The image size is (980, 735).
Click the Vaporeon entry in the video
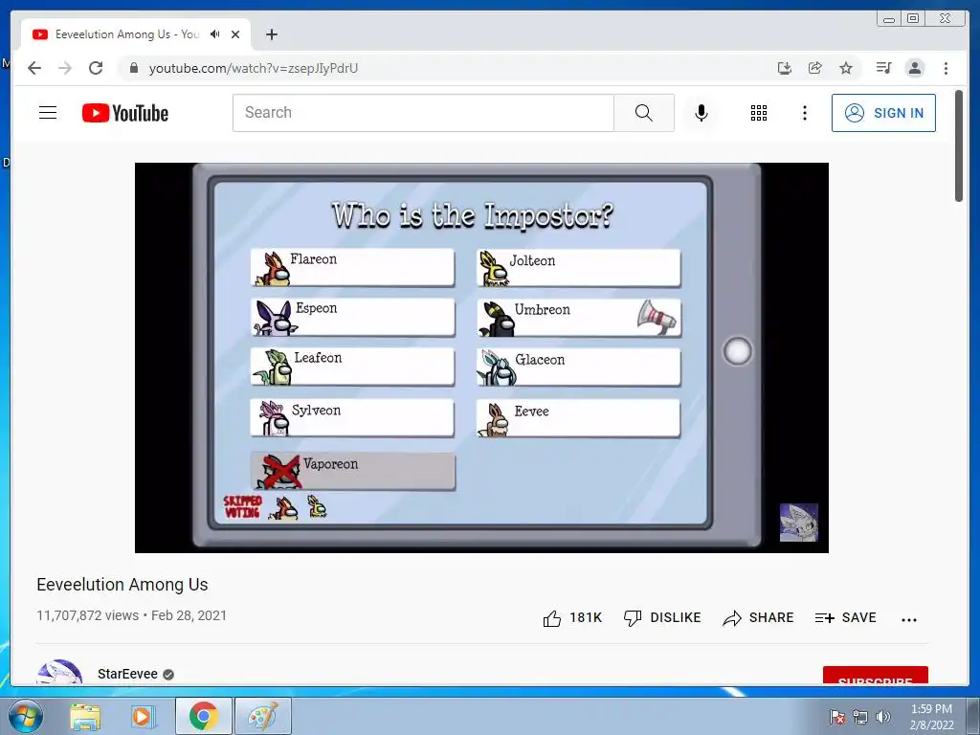point(353,471)
